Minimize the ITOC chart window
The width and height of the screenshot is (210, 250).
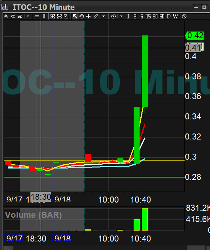point(196,7)
